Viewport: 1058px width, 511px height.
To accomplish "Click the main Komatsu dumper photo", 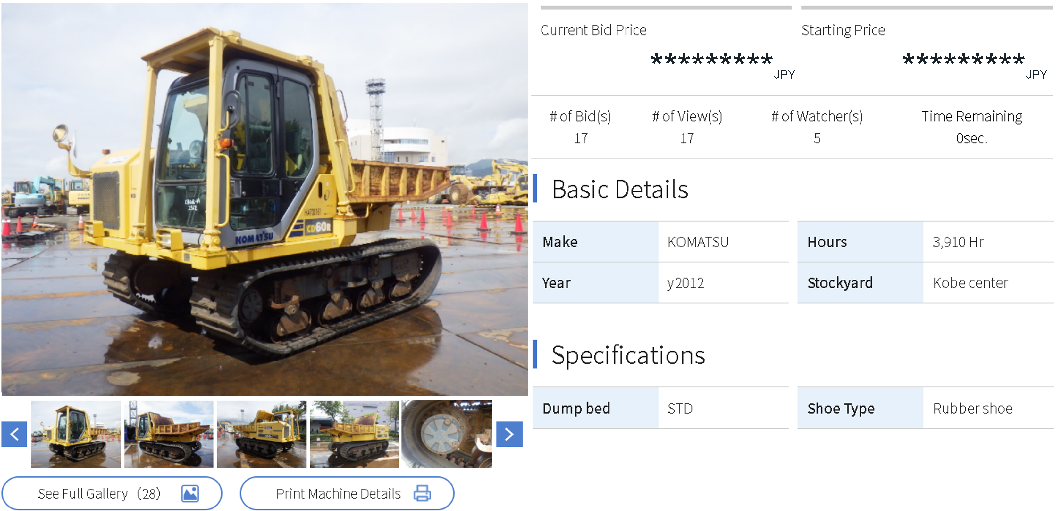I will pos(264,199).
